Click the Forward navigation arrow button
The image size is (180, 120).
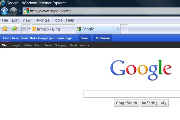click(13, 11)
